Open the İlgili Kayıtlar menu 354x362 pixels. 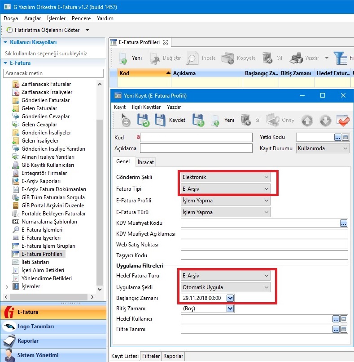point(146,107)
